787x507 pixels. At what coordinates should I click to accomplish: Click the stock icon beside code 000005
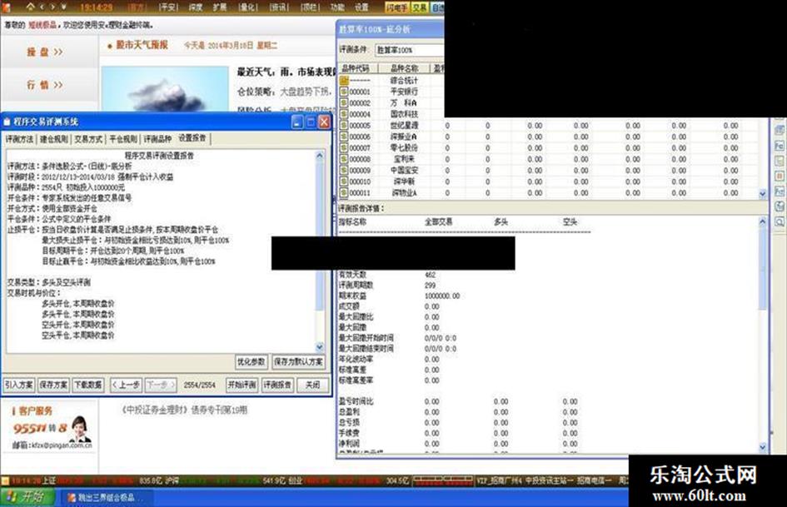(x=344, y=125)
